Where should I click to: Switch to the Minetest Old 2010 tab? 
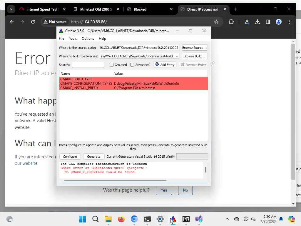click(94, 9)
